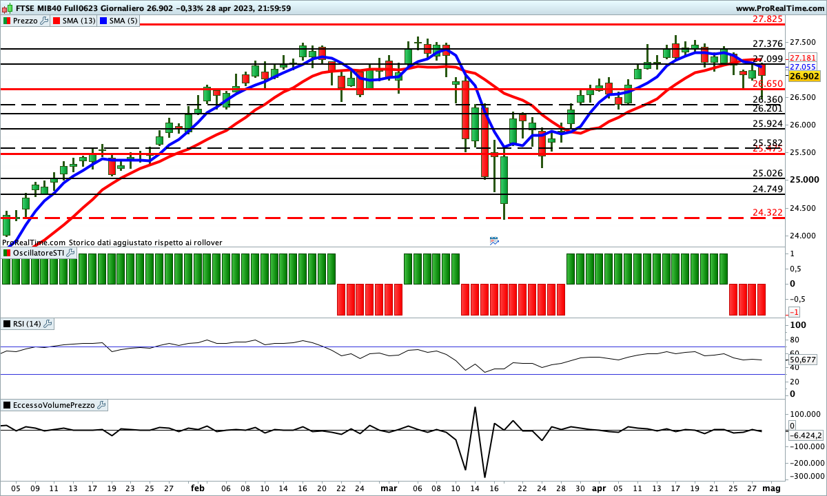Click the mar label on the time axis
The width and height of the screenshot is (827, 496).
(389, 488)
